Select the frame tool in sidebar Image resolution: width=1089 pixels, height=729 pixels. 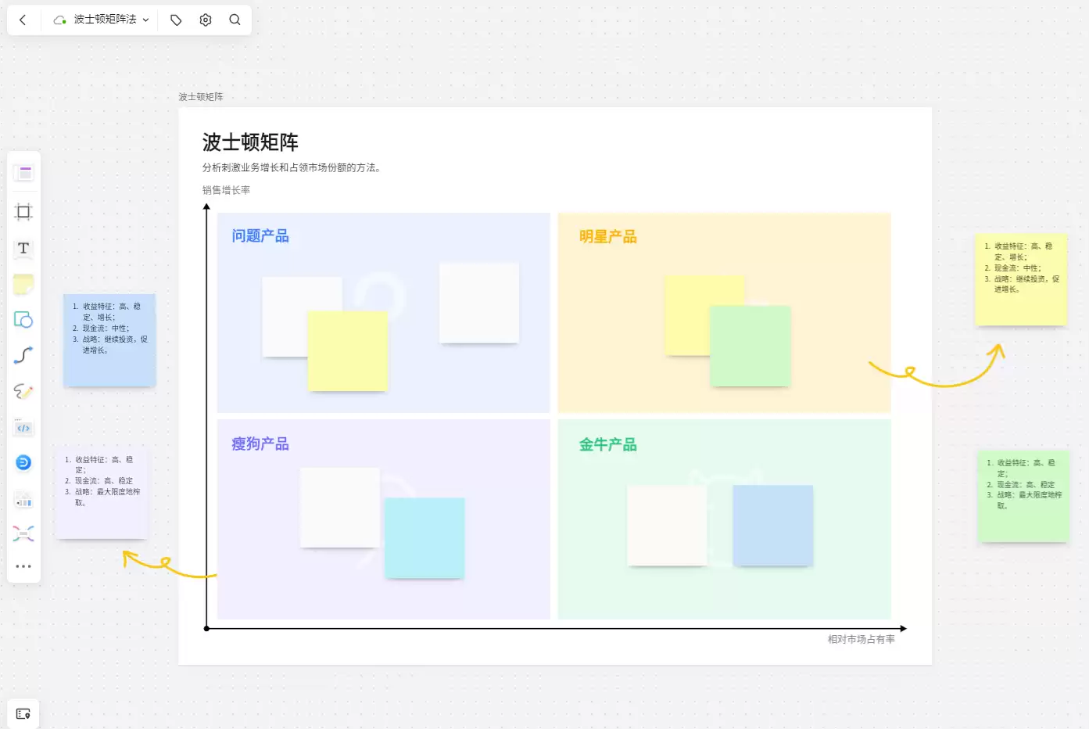point(23,212)
